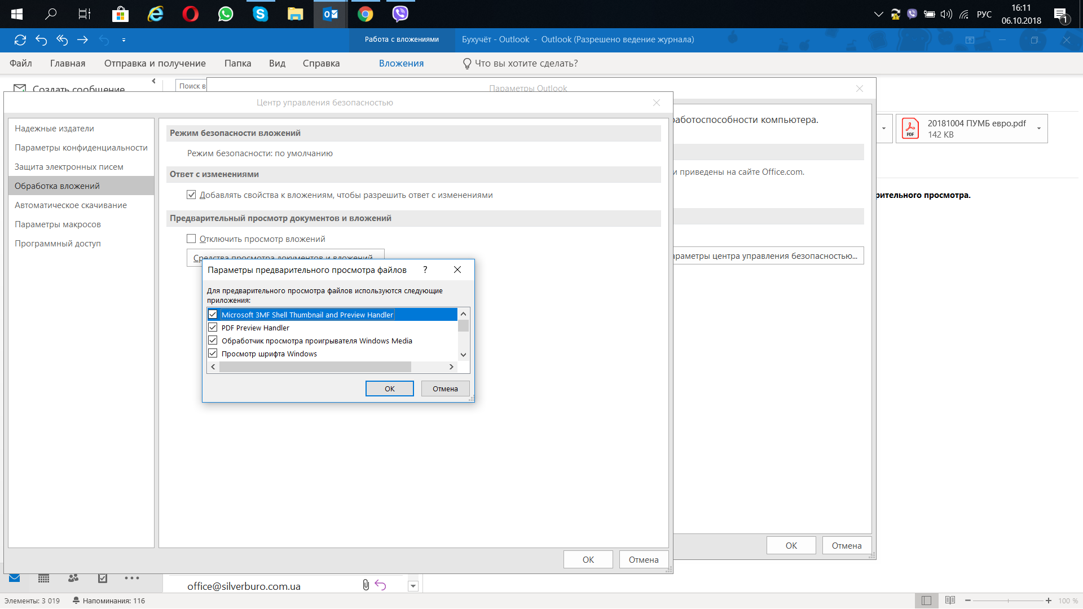Collapse the folder pane chevron
Screen dimensions: 1083x609
[x=153, y=82]
